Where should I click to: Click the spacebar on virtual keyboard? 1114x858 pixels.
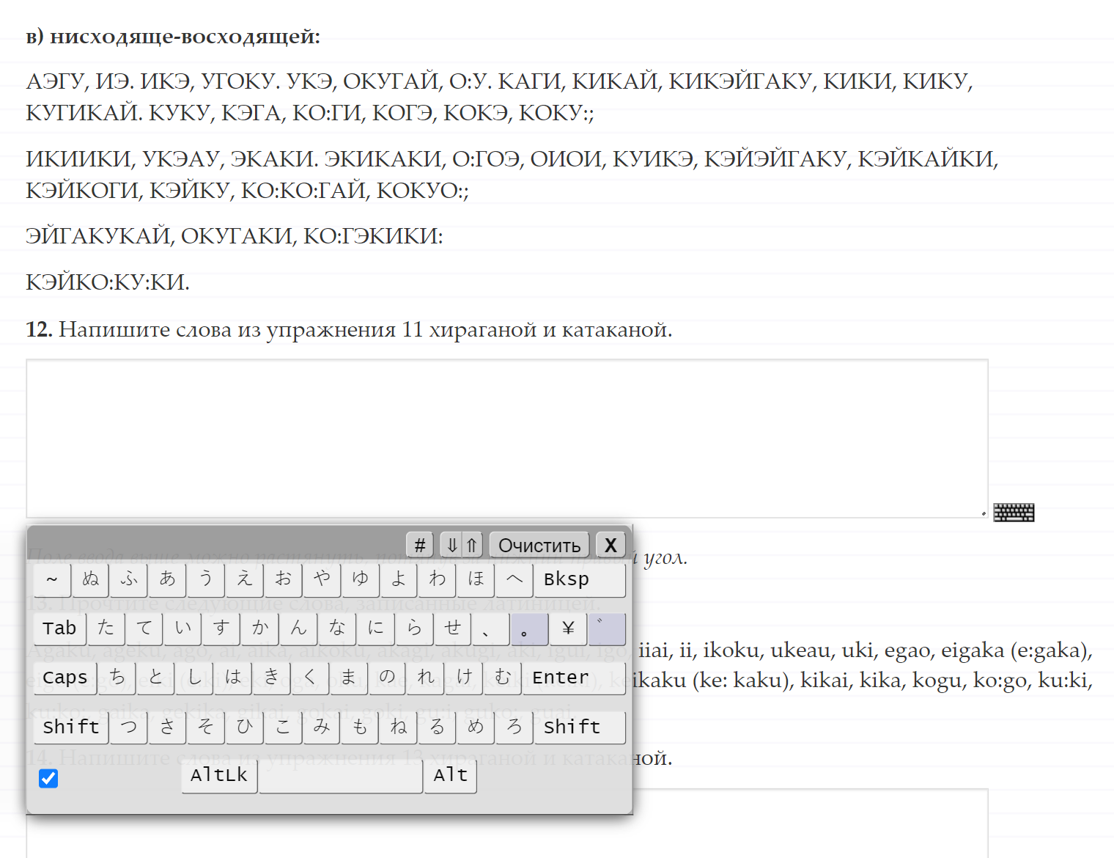tap(341, 776)
